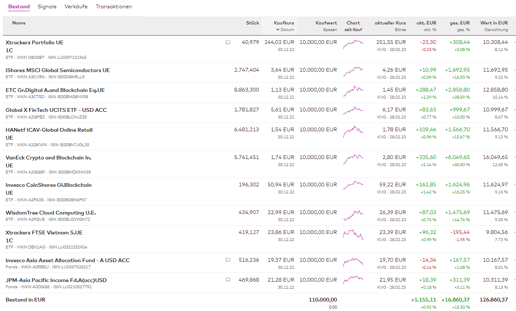
Task: Sort the table by Stück column header
Action: click(x=252, y=23)
